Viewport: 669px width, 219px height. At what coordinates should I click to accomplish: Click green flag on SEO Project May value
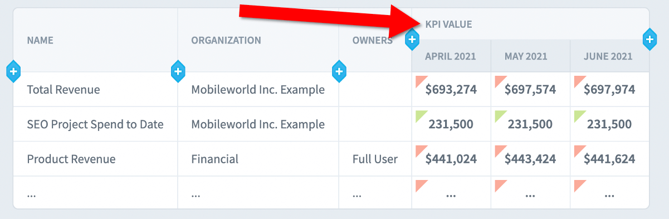click(501, 117)
